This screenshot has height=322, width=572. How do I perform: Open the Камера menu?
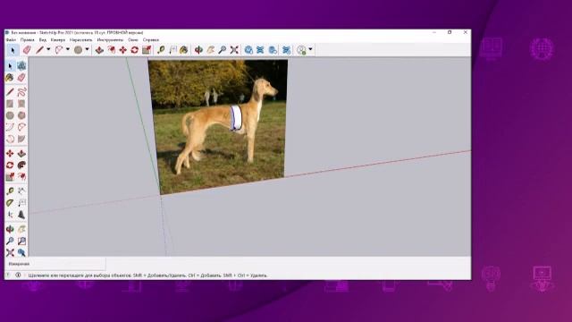58,39
